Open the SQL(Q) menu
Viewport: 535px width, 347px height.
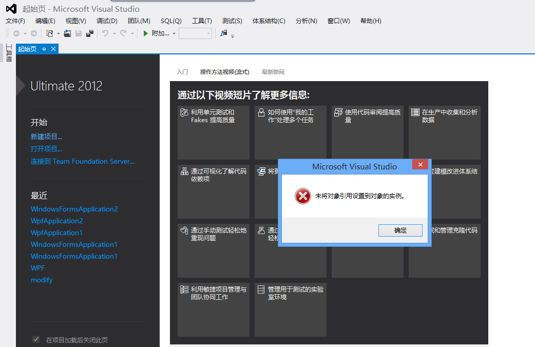coord(171,21)
